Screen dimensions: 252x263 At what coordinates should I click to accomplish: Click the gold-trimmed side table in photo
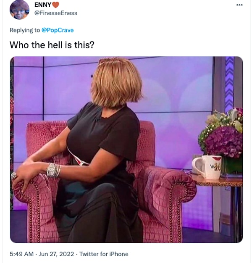[217, 181]
